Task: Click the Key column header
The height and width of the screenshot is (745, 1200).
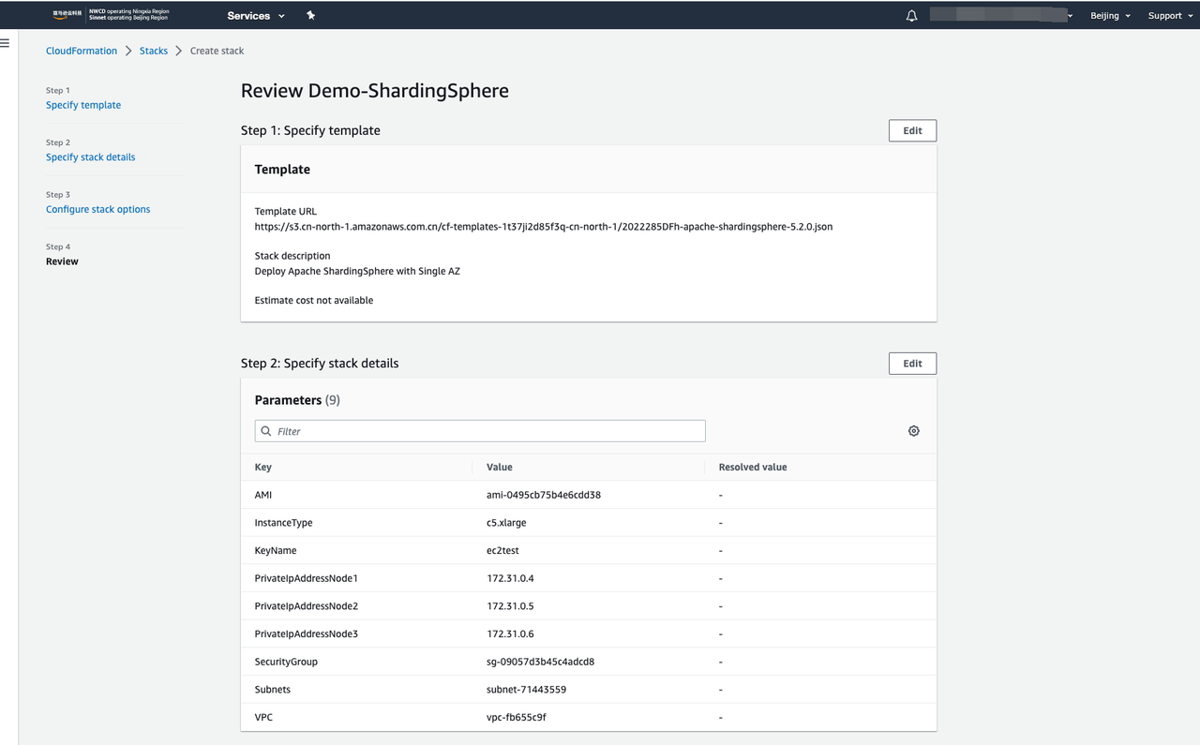Action: tap(263, 467)
